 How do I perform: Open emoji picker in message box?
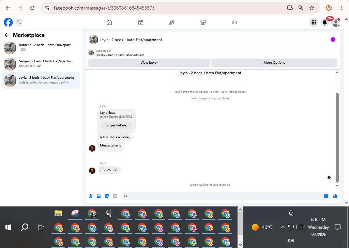pyautogui.click(x=326, y=196)
